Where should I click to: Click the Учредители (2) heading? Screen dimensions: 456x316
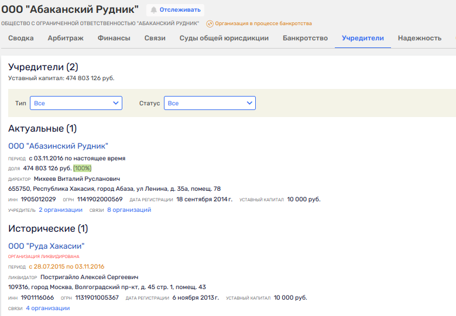point(43,67)
